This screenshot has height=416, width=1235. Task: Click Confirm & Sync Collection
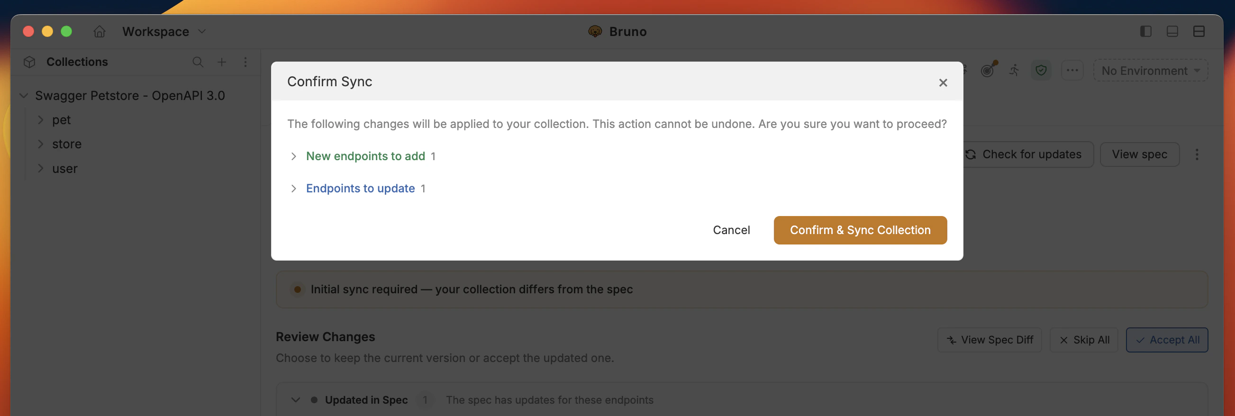[860, 230]
